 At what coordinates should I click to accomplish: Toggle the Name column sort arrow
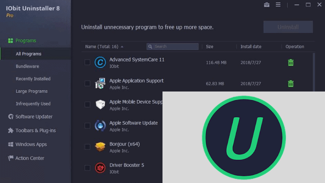pos(122,47)
